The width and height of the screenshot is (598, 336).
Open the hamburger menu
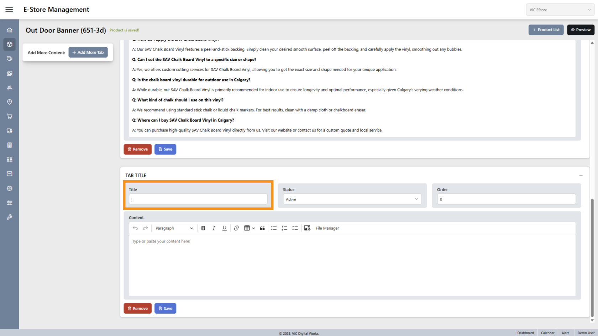coord(9,10)
